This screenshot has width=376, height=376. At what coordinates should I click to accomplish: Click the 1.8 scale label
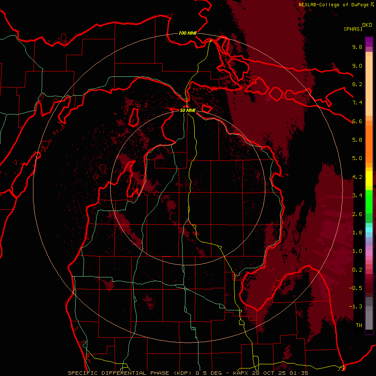[x=357, y=233]
